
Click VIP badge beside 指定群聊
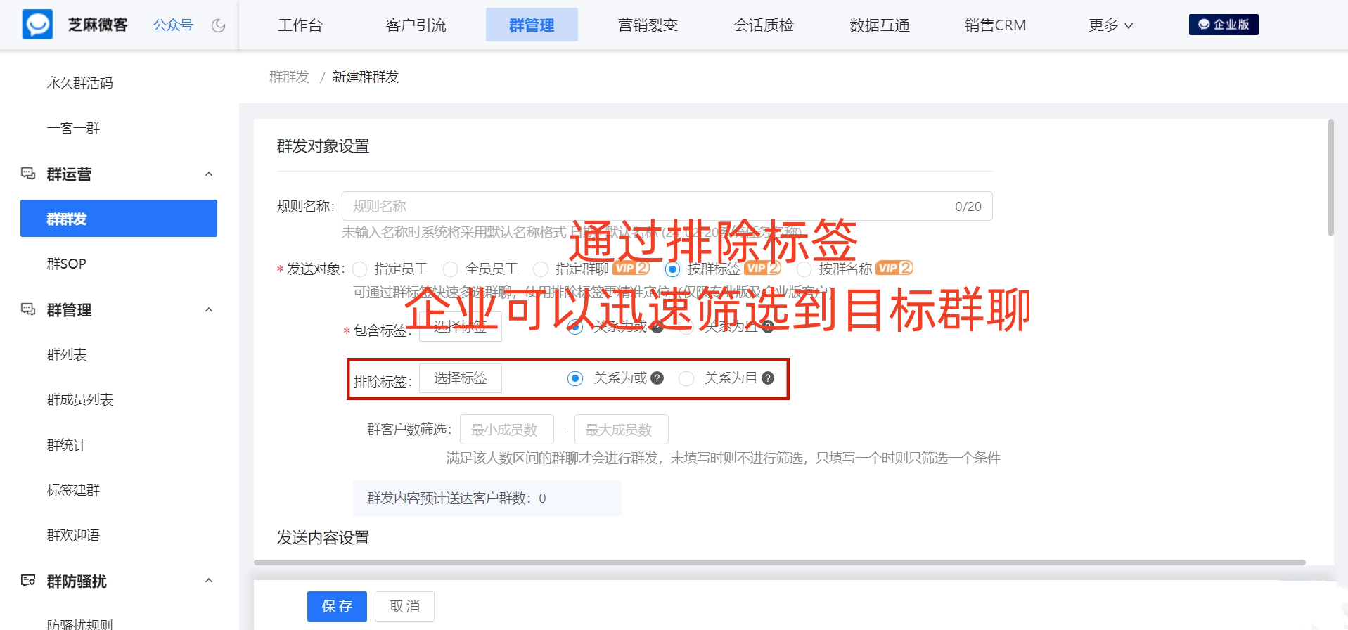[631, 268]
